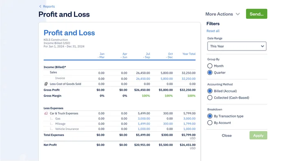Click the Less Cost of Goods Sold label

coord(65,84)
